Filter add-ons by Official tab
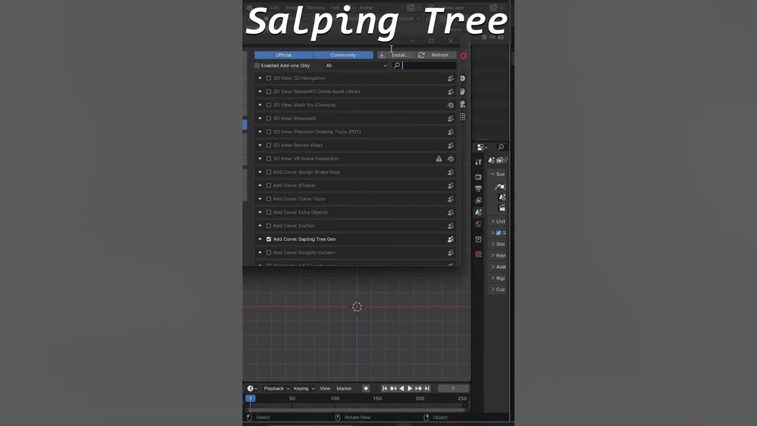757x426 pixels. (283, 55)
